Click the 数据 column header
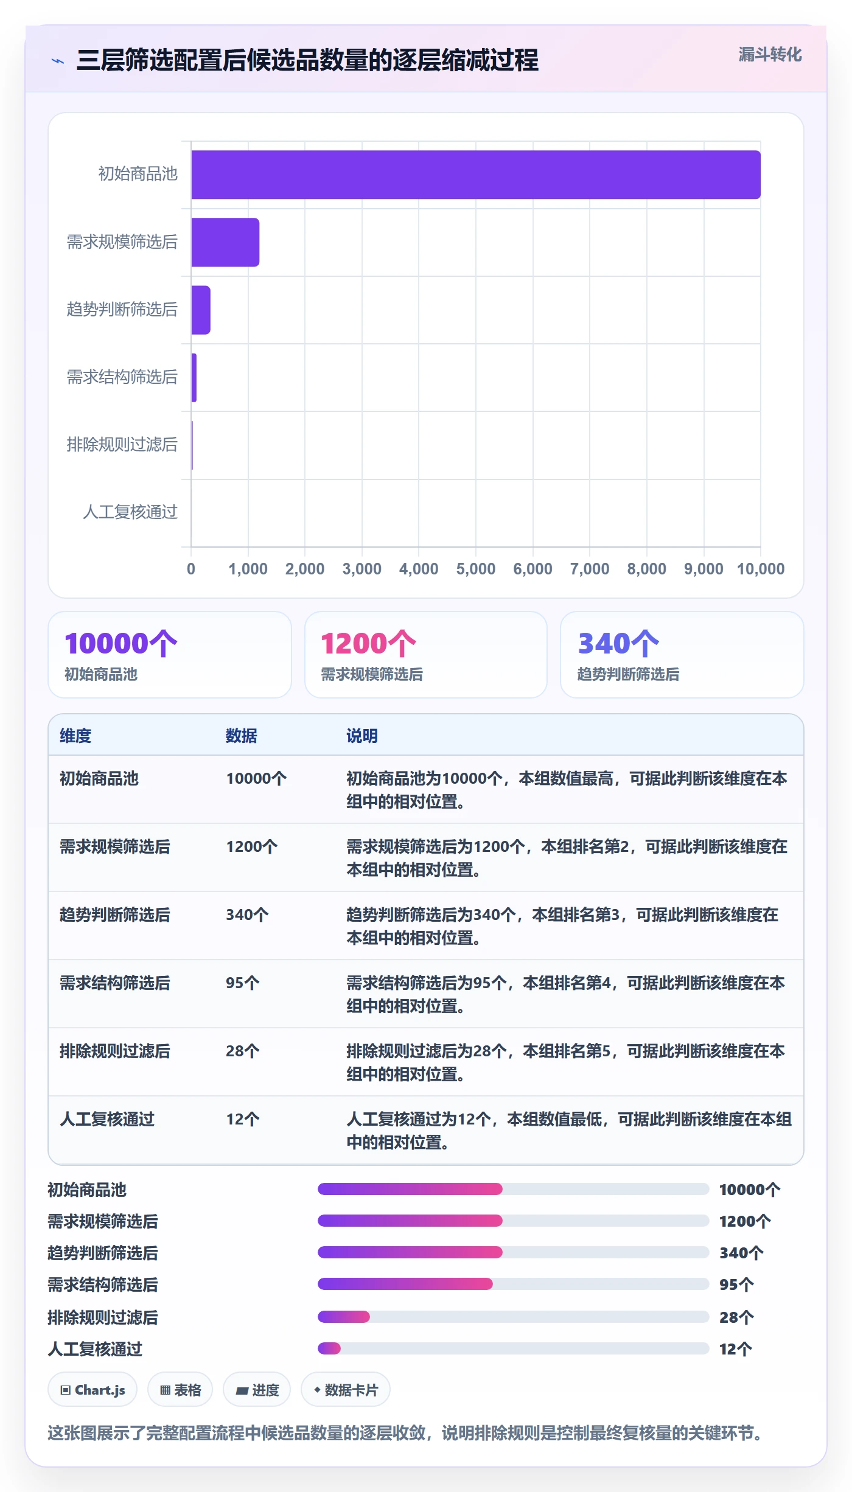 [242, 736]
